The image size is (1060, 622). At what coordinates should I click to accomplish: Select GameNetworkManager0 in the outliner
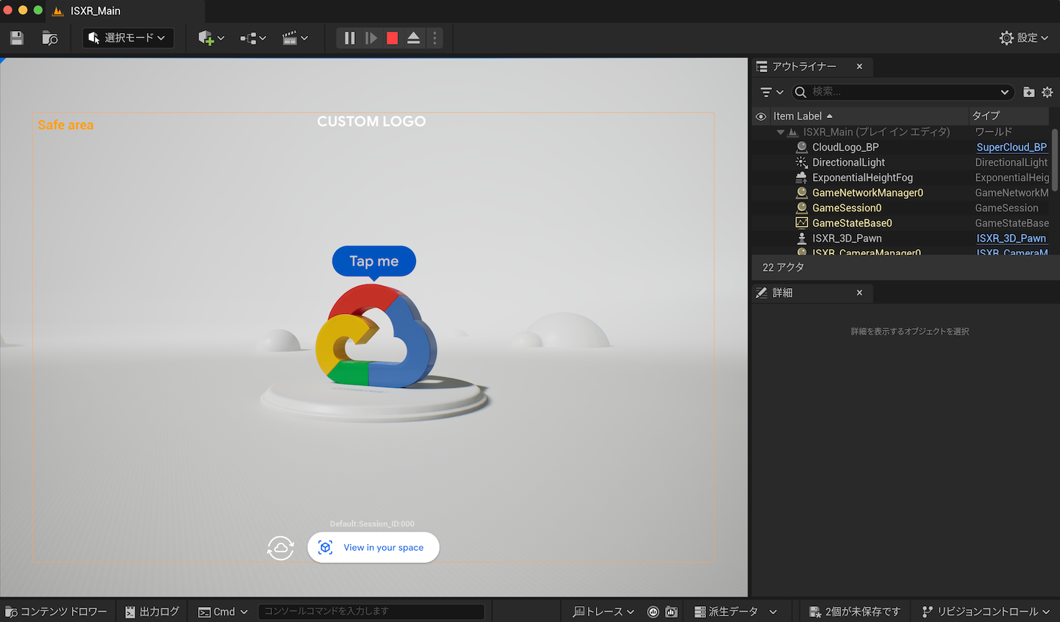pos(867,192)
